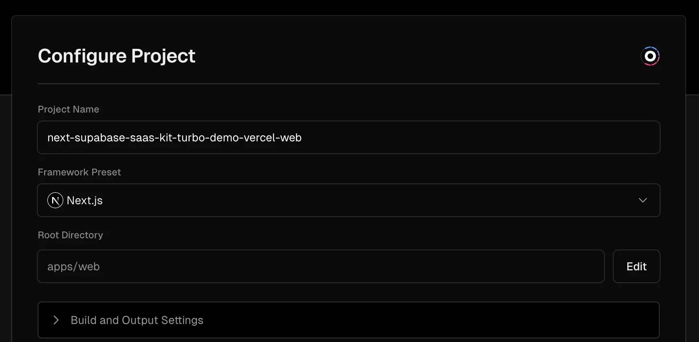Click the apps/web path text

pos(73,267)
